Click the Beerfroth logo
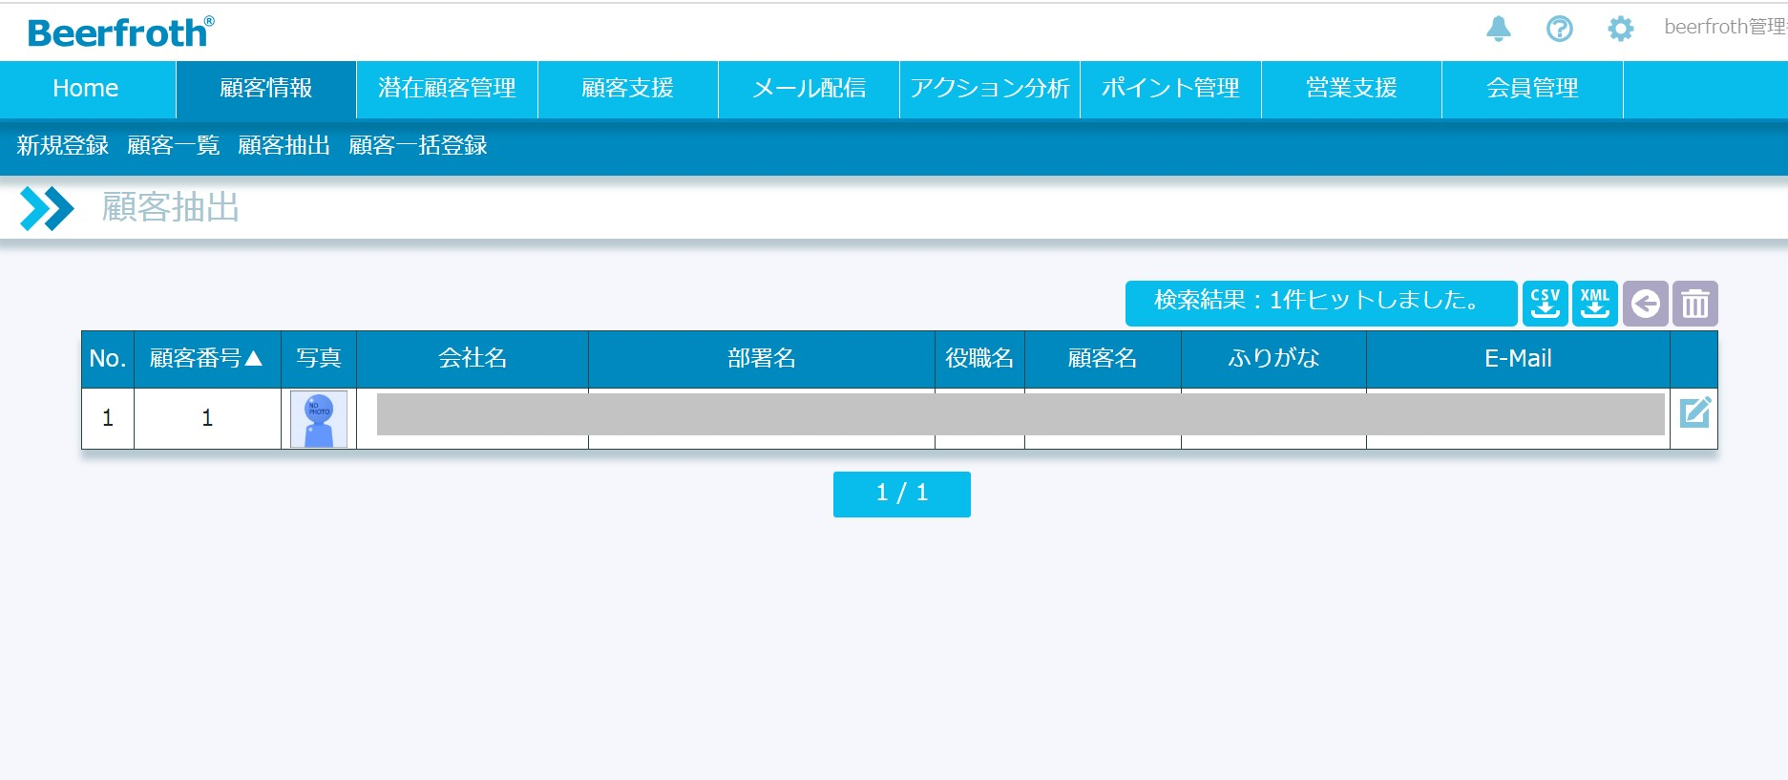 click(x=120, y=32)
